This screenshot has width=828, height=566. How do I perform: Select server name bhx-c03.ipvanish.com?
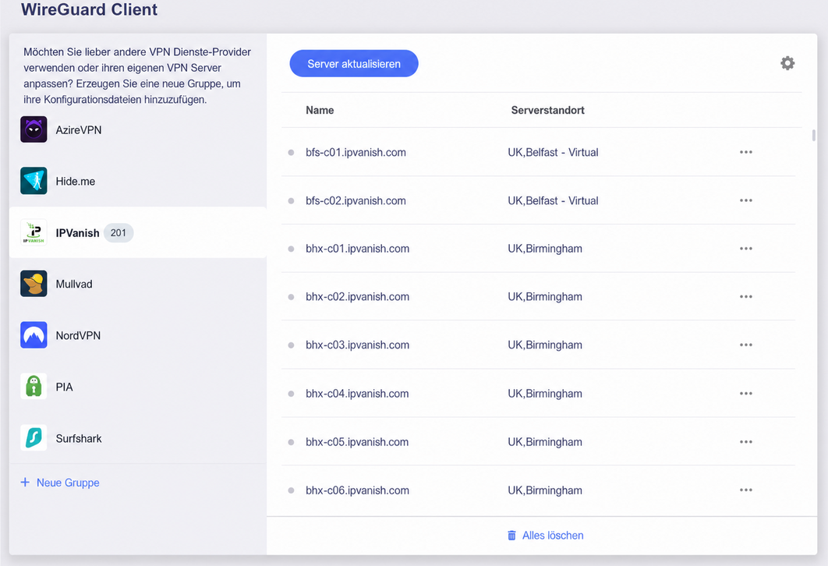coord(358,345)
